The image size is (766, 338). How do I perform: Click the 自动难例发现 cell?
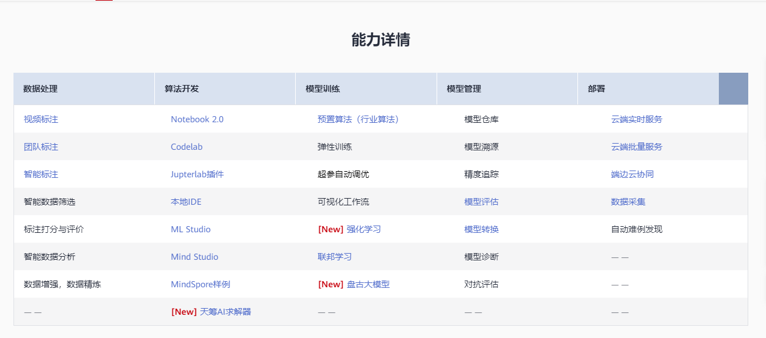637,229
